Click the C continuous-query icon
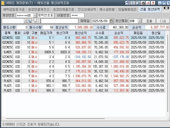Image resolution: width=170 pixels, height=128 pixels. [x=34, y=21]
